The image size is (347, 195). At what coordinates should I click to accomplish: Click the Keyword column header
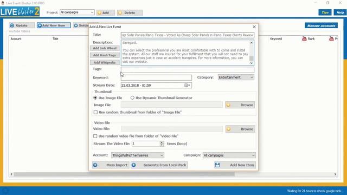click(x=276, y=38)
